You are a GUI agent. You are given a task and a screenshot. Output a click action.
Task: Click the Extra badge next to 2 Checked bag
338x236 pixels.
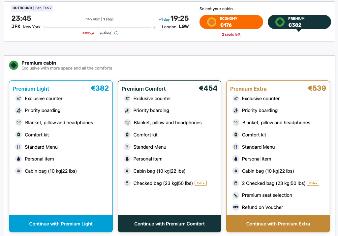pyautogui.click(x=313, y=183)
